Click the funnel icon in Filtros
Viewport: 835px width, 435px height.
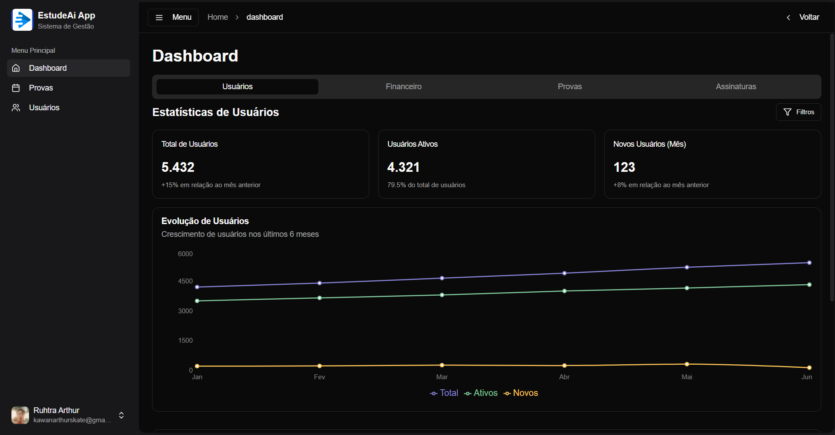click(x=787, y=112)
